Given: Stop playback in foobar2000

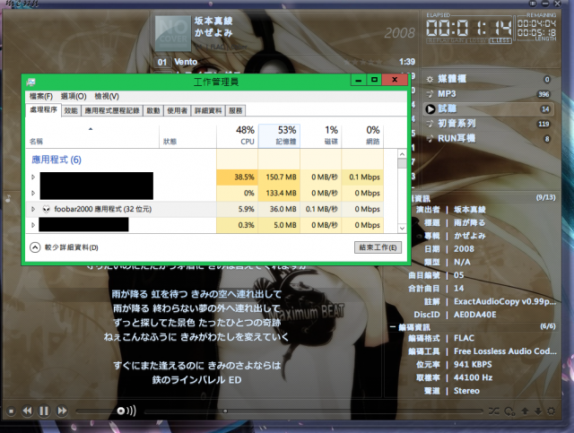Looking at the screenshot, I should pos(12,411).
